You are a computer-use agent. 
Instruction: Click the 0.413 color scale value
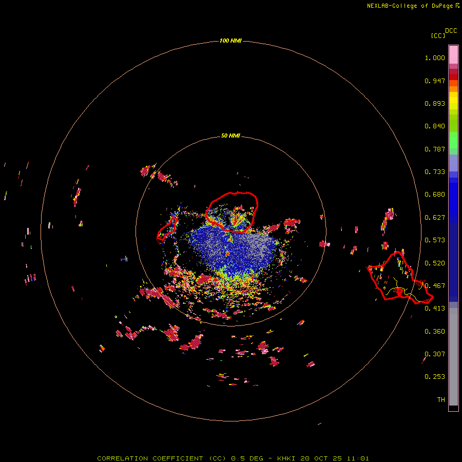(x=435, y=309)
